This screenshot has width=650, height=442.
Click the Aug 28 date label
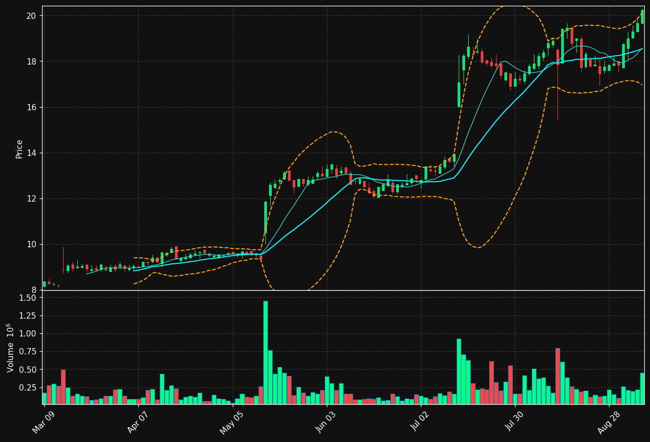pos(608,423)
